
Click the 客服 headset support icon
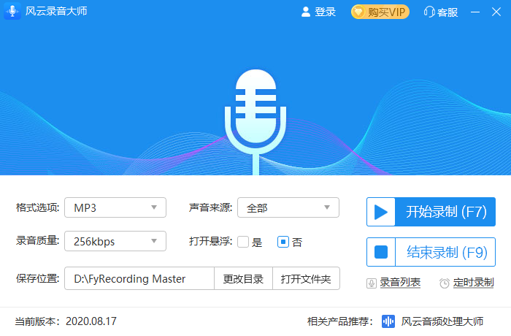429,12
